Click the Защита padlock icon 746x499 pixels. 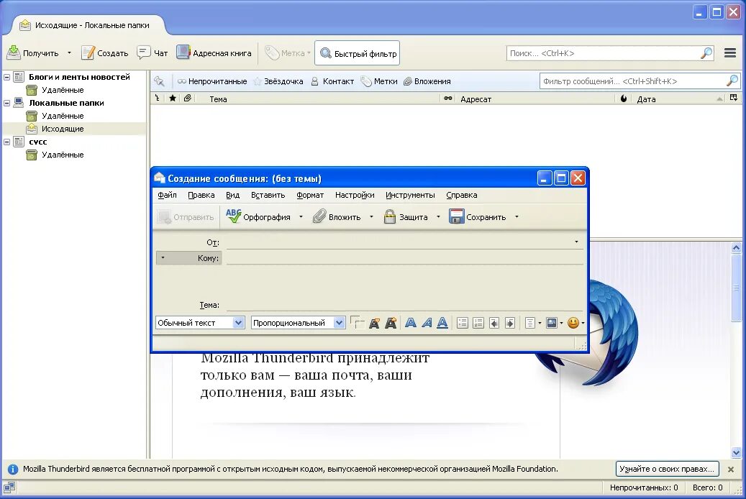pyautogui.click(x=390, y=216)
